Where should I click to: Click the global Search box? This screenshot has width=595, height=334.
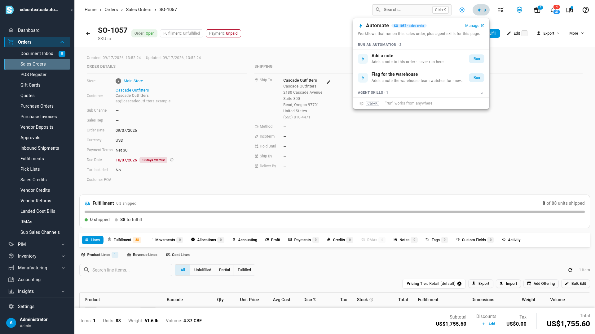click(x=412, y=10)
